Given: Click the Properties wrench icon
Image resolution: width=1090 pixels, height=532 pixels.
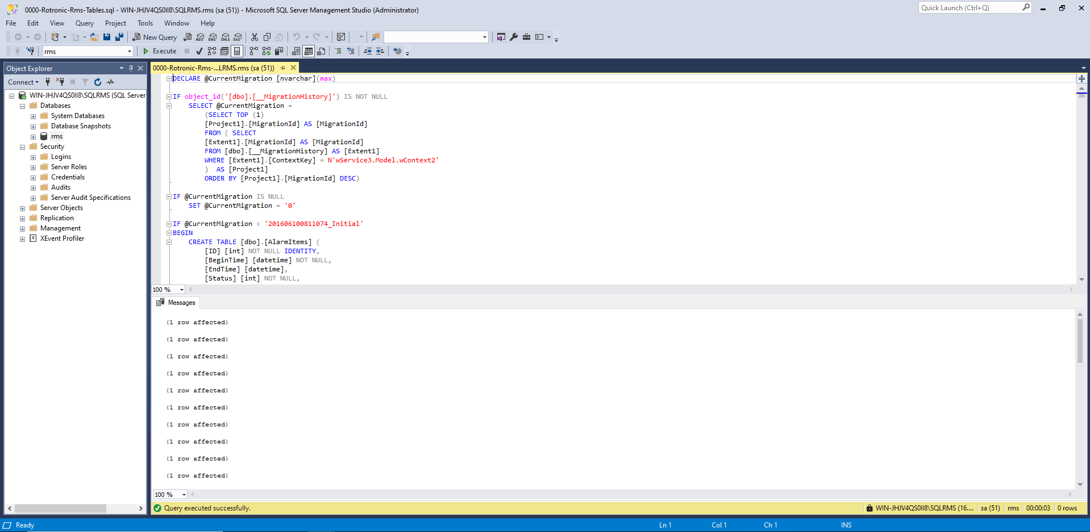Looking at the screenshot, I should 514,37.
